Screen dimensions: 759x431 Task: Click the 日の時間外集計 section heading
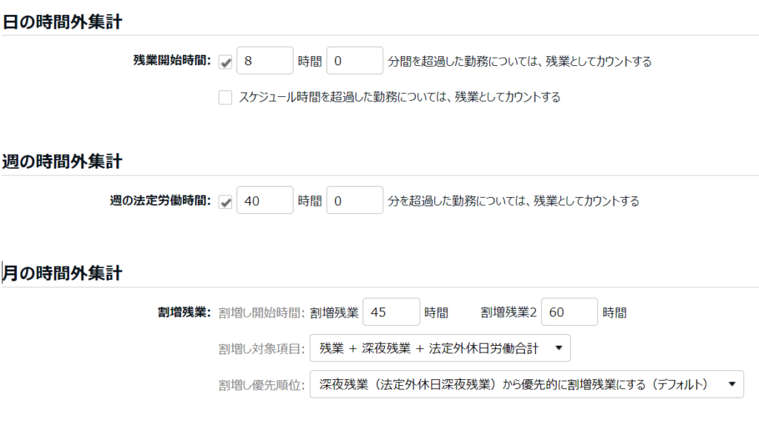click(x=62, y=22)
